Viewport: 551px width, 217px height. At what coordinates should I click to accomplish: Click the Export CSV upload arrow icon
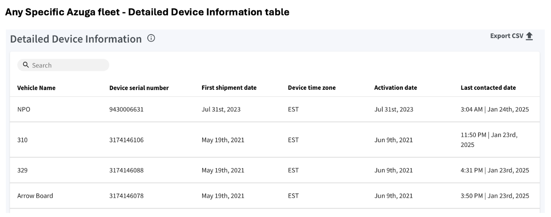[529, 36]
